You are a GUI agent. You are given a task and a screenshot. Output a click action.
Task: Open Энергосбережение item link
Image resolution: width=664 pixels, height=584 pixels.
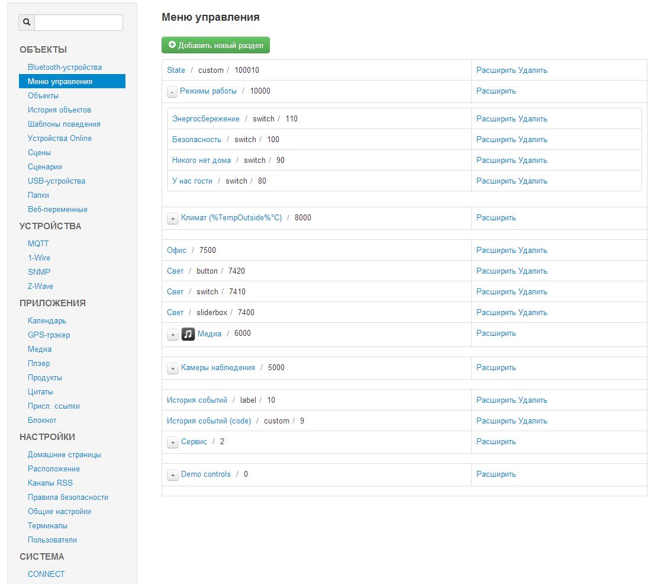[x=206, y=119]
